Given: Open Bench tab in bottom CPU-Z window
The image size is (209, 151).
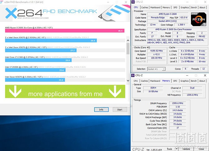Looking at the screenshot, I should tap(194, 81).
